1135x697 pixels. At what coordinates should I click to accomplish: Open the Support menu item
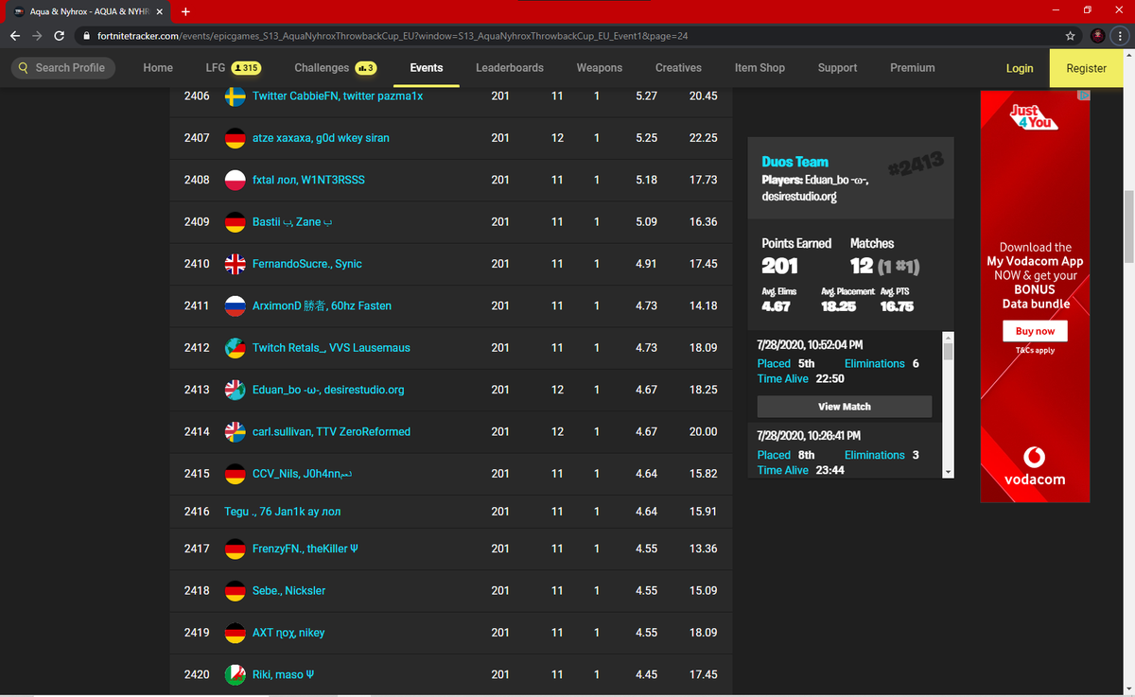837,68
